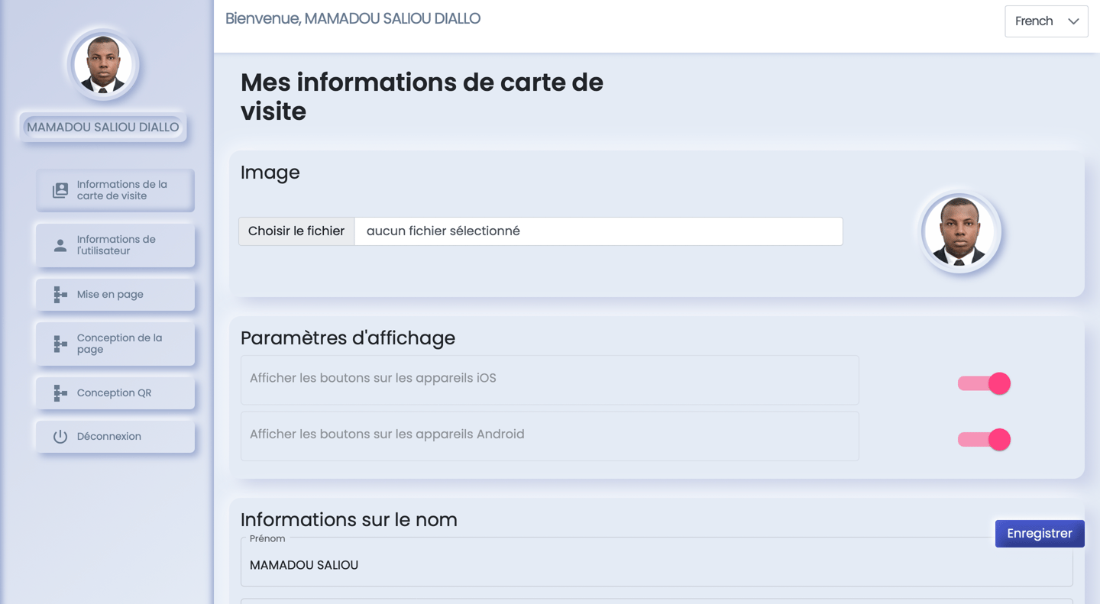The image size is (1100, 604).
Task: Click the Prénom input field
Action: [657, 565]
